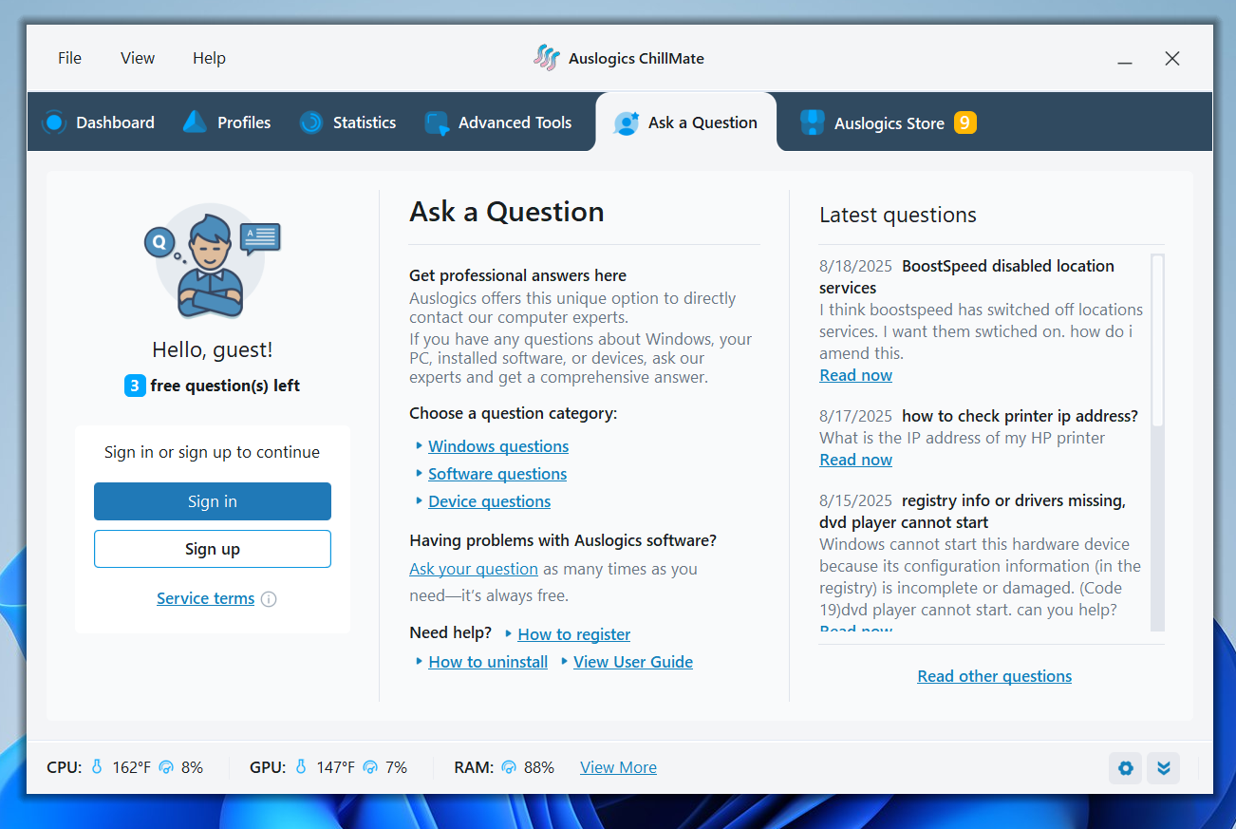Viewport: 1236px width, 829px height.
Task: Click the info icon beside Service terms
Action: click(269, 598)
